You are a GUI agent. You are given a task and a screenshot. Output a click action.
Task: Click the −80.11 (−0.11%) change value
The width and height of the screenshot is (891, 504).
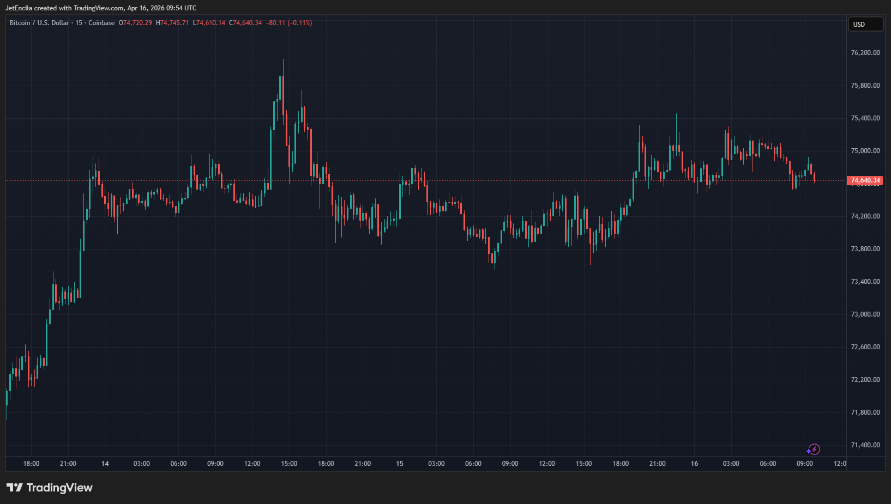289,23
